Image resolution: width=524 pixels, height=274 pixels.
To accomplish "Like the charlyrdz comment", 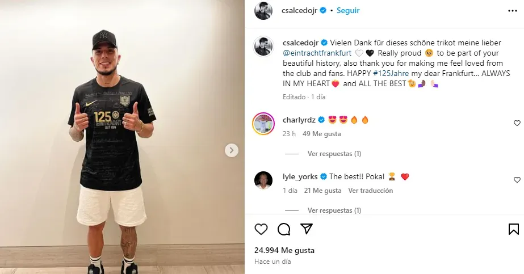I will tap(517, 123).
